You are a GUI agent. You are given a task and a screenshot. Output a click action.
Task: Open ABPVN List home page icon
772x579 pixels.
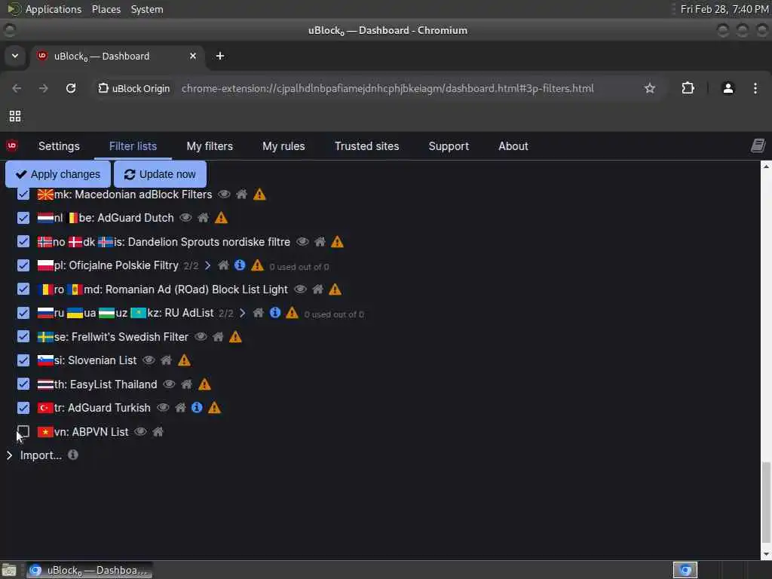(158, 432)
